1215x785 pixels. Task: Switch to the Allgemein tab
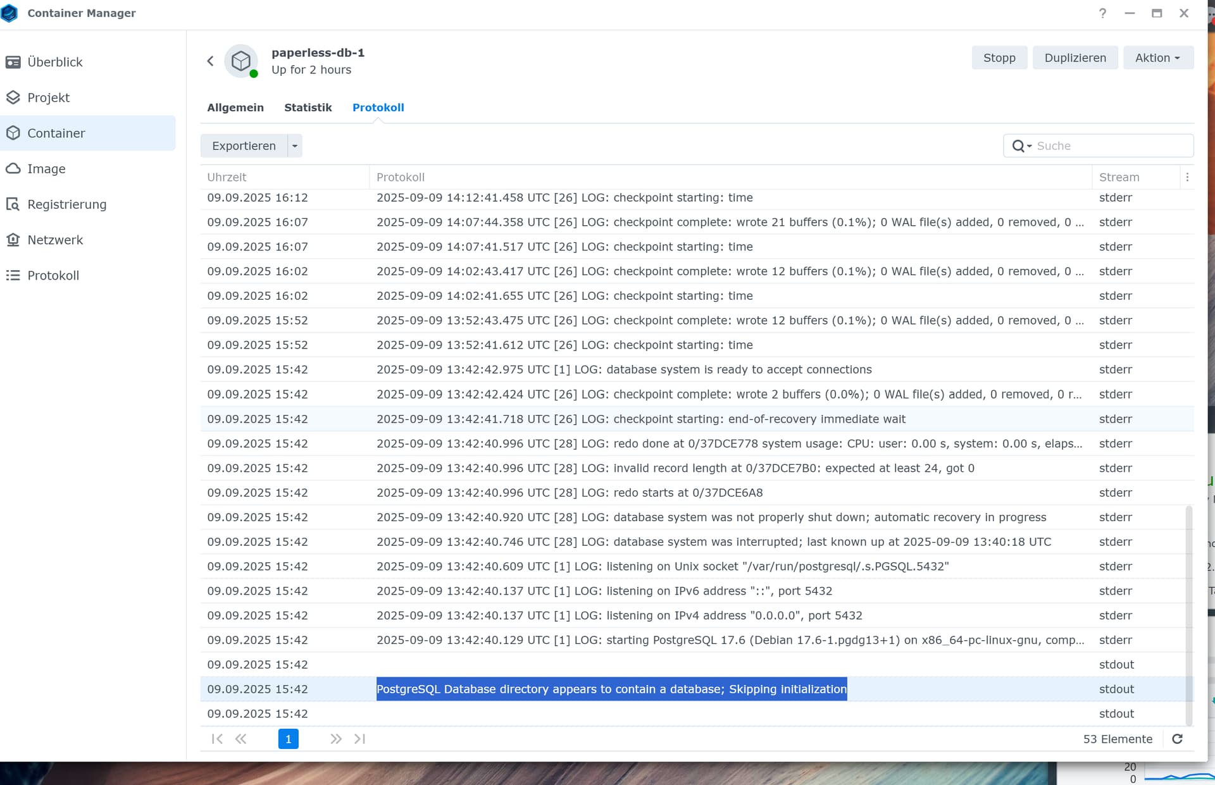[235, 108]
